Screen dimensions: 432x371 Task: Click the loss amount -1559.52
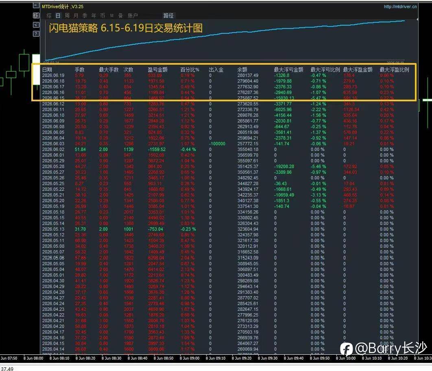tap(157, 150)
